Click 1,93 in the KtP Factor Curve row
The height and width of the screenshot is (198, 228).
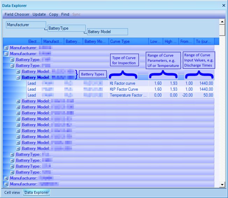pos(171,89)
